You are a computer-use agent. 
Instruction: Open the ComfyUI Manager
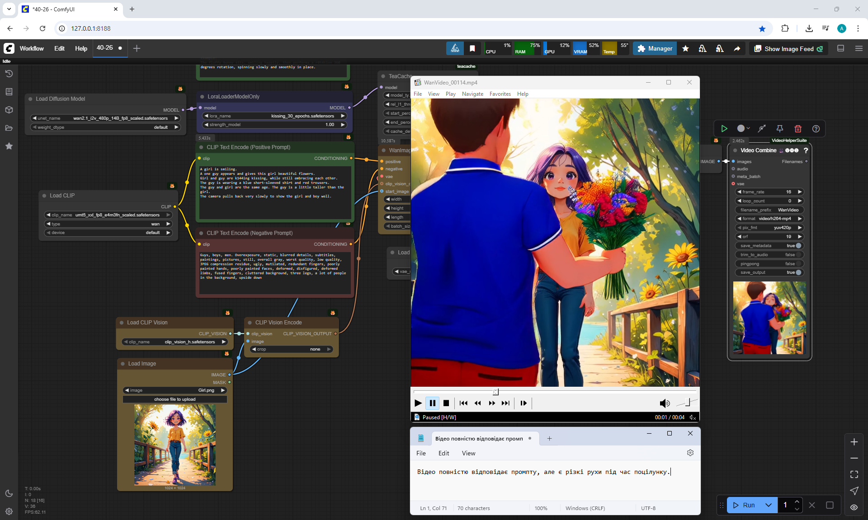pos(655,48)
